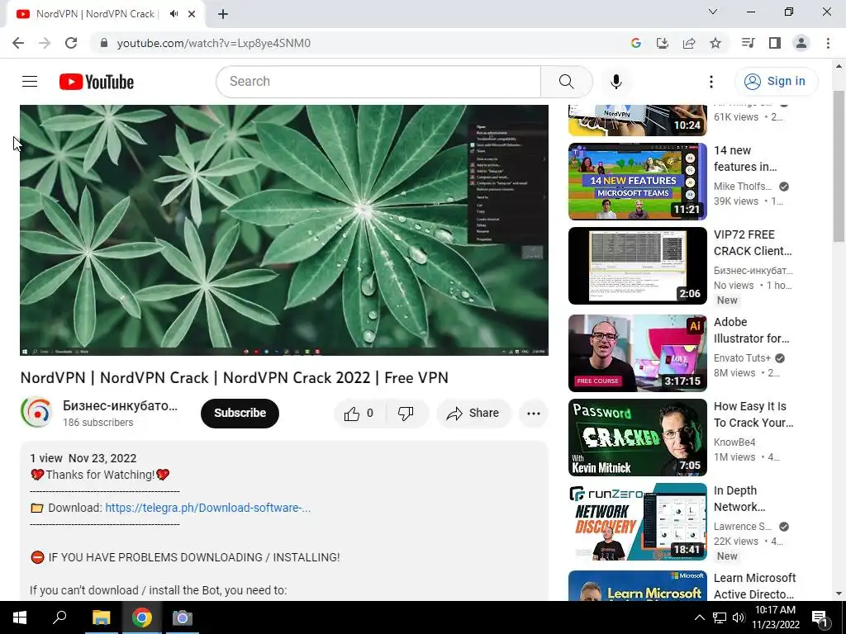846x634 pixels.
Task: Open '14 new features in...' video title
Action: (x=746, y=158)
